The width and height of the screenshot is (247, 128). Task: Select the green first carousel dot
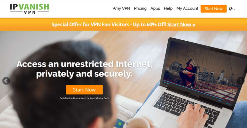point(120,124)
